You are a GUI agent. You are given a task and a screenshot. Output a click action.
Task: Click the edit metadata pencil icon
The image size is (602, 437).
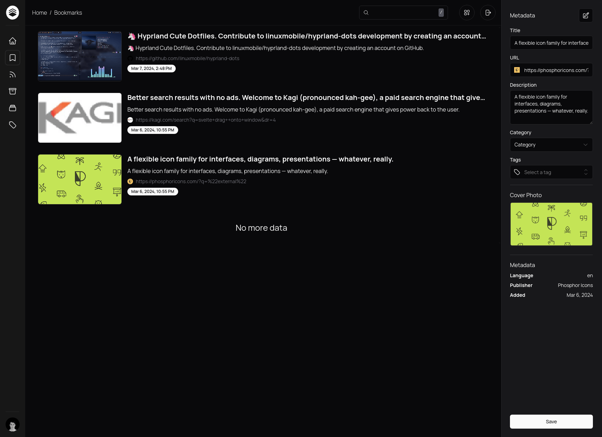point(586,15)
